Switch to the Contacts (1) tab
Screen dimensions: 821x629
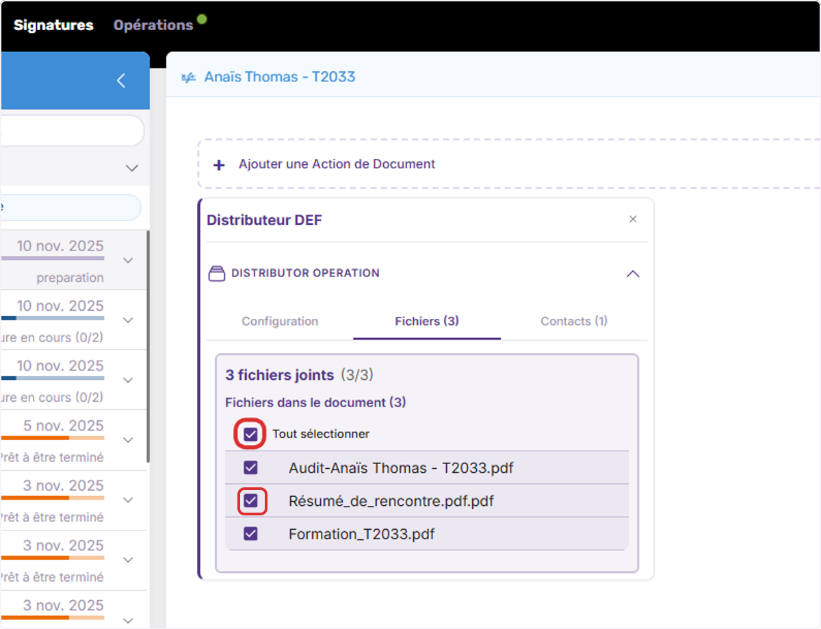coord(574,321)
